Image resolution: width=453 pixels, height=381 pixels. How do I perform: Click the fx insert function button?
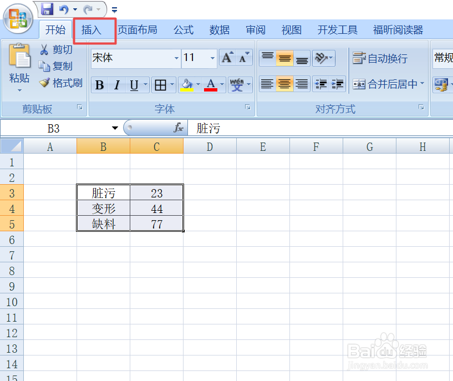(178, 128)
